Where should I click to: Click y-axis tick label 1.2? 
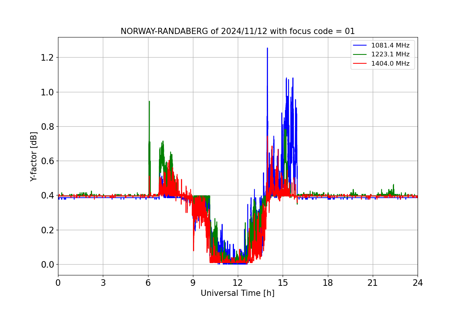(48, 58)
